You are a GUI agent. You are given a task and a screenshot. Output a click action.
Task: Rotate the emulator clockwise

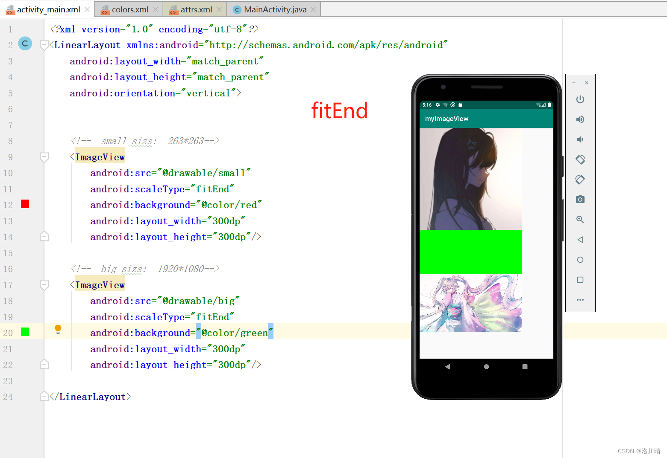coord(580,180)
